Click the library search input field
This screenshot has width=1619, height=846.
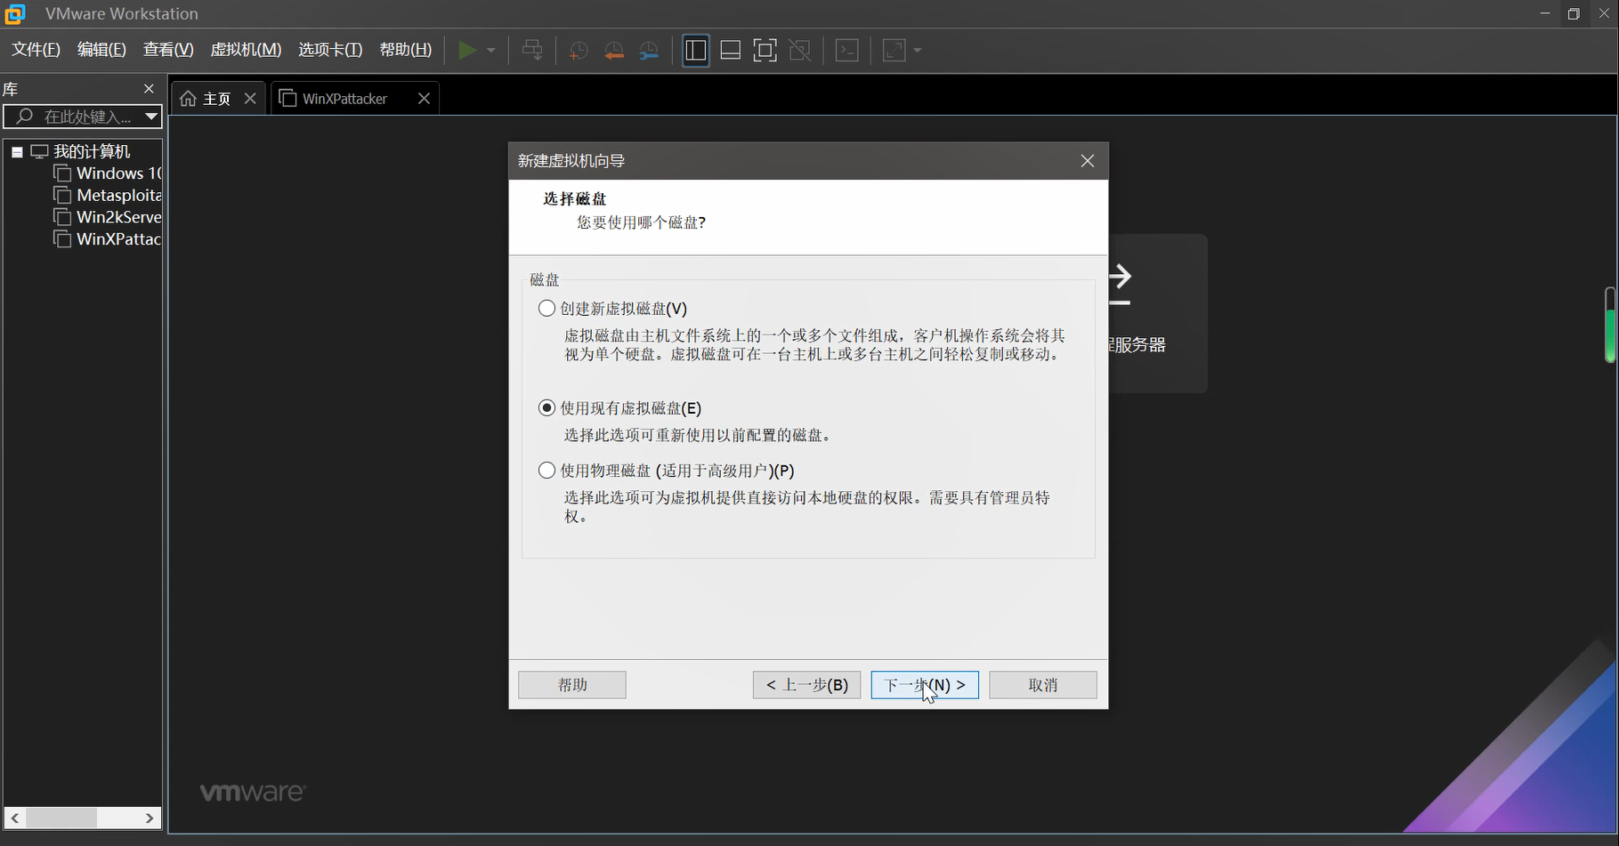pos(73,117)
